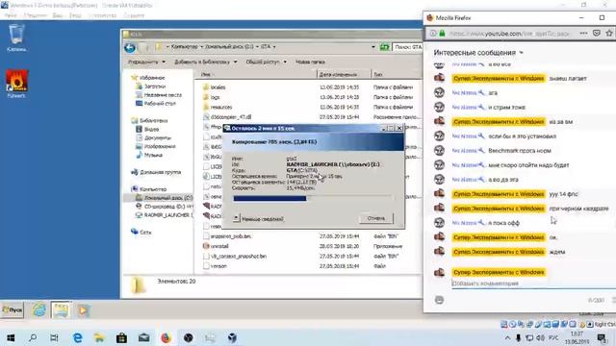Viewport: 616px width, 346px height.
Task: Select 'Компьютер' in the navigation pane
Action: (x=149, y=189)
